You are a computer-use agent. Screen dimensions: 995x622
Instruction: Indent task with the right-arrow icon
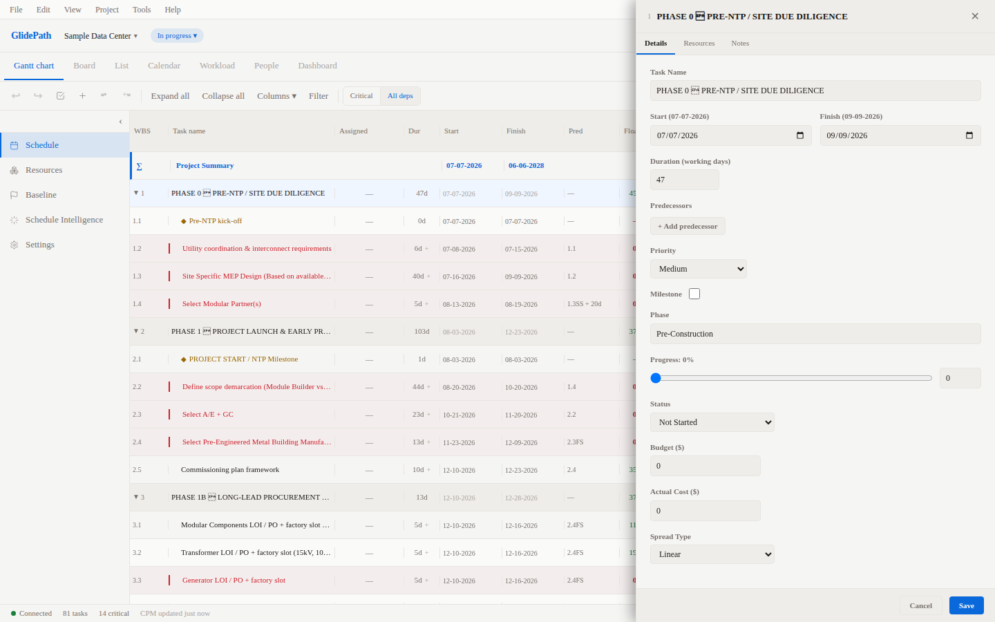[104, 95]
